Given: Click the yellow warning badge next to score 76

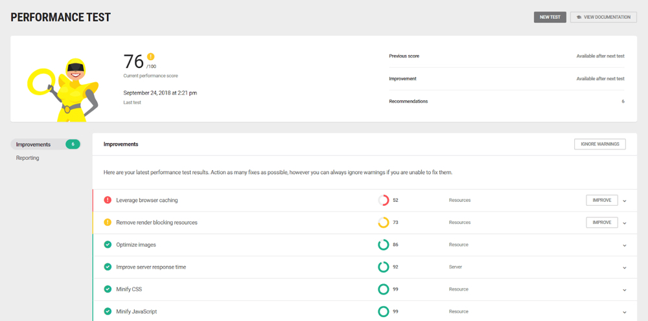Looking at the screenshot, I should [x=150, y=56].
